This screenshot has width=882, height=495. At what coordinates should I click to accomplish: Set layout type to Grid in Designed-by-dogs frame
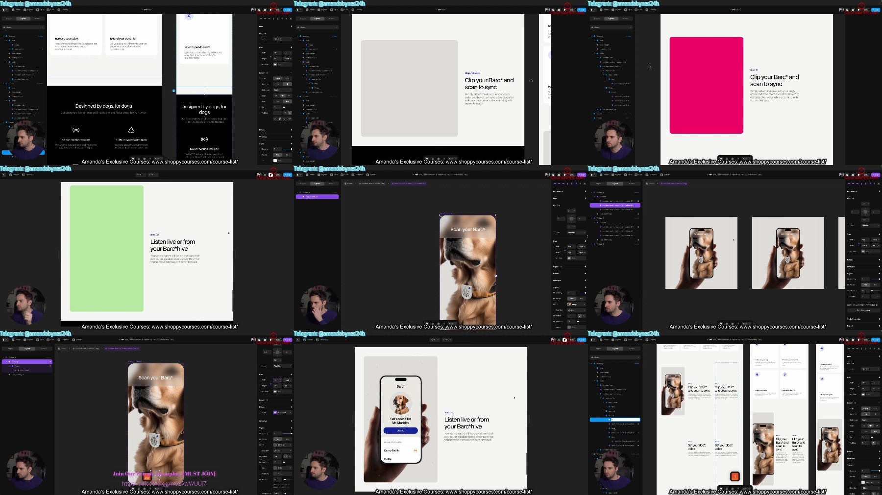click(287, 78)
